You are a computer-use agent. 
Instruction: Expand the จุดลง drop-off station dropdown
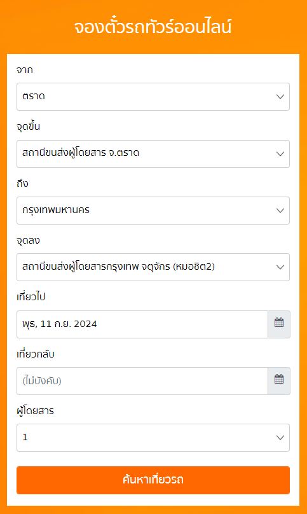click(x=153, y=267)
